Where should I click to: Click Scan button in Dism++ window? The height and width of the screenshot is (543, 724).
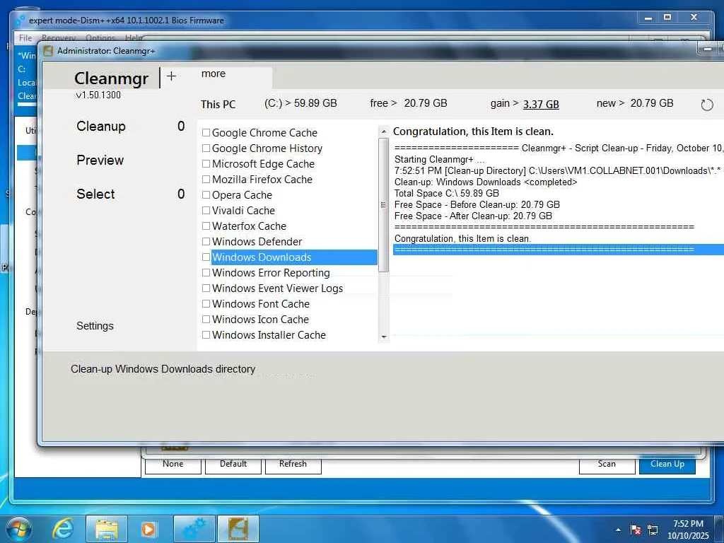coord(607,465)
